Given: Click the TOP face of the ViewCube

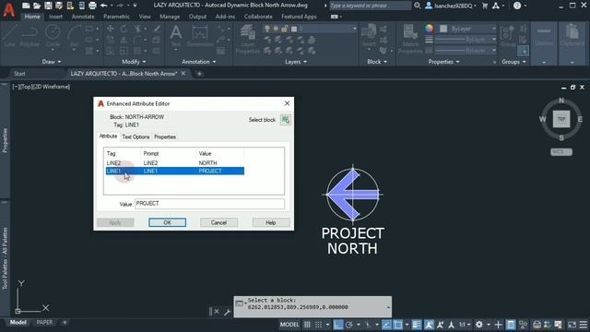Looking at the screenshot, I should (561, 119).
